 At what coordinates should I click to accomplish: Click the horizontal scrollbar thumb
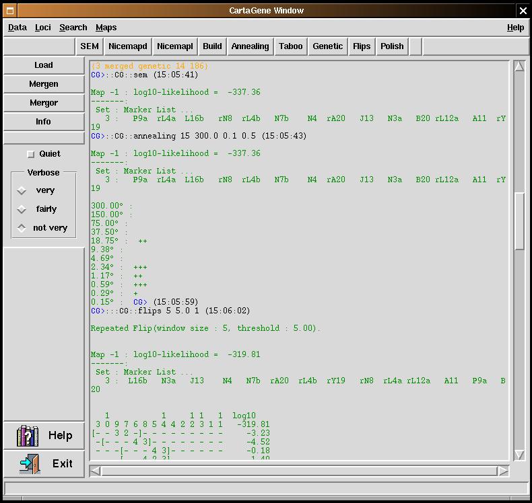pyautogui.click(x=299, y=471)
